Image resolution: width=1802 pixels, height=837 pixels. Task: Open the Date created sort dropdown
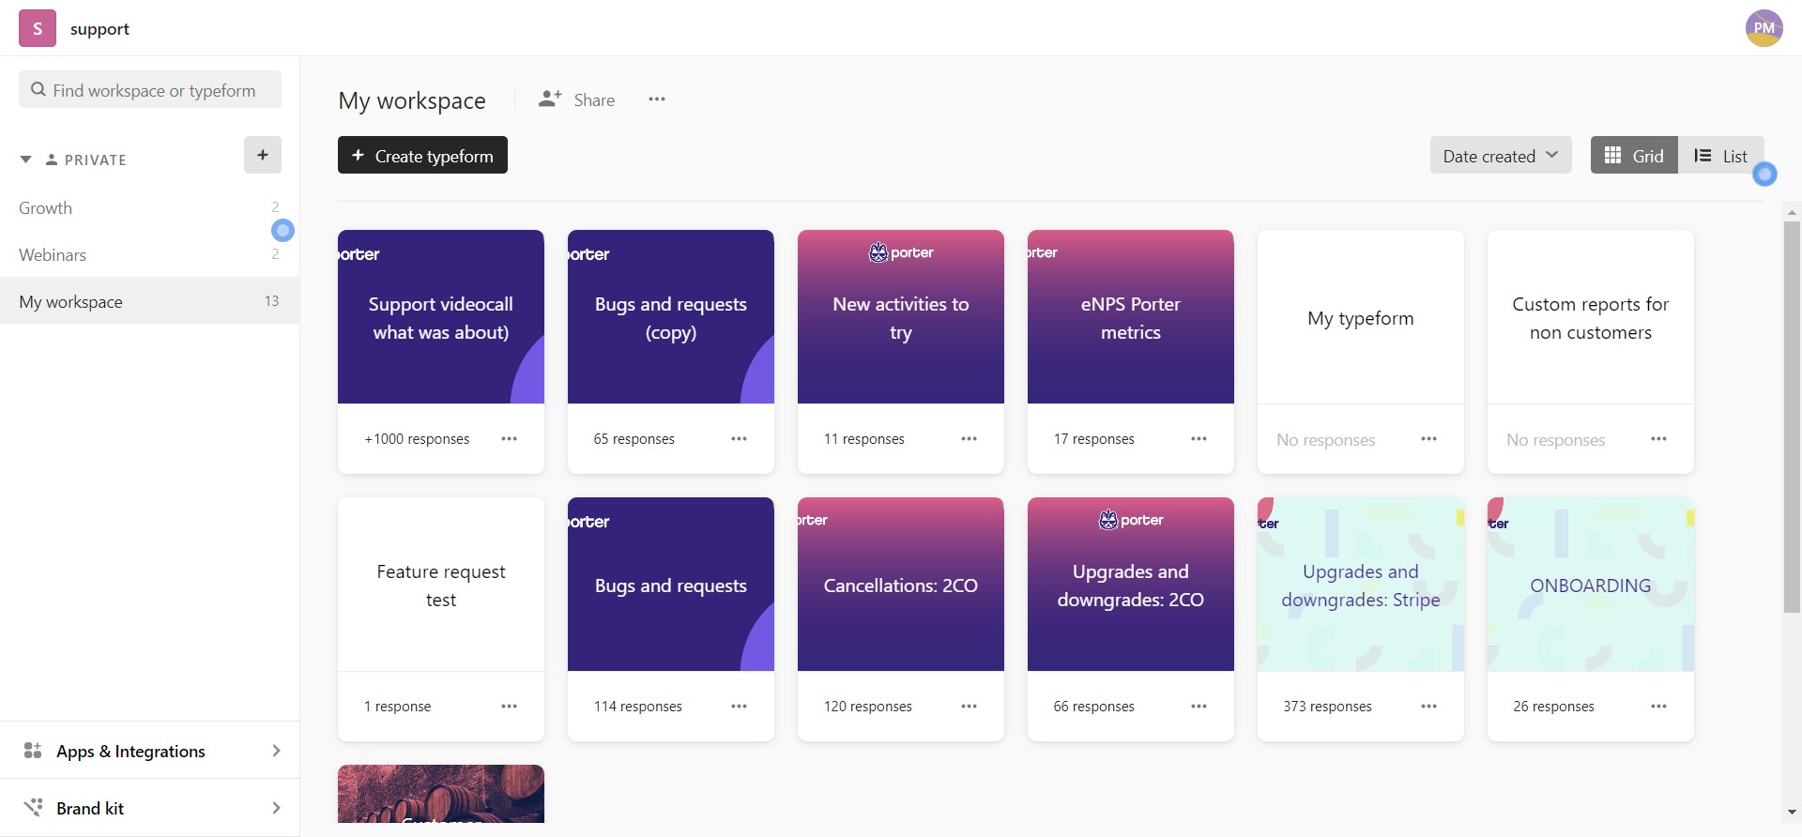point(1501,156)
